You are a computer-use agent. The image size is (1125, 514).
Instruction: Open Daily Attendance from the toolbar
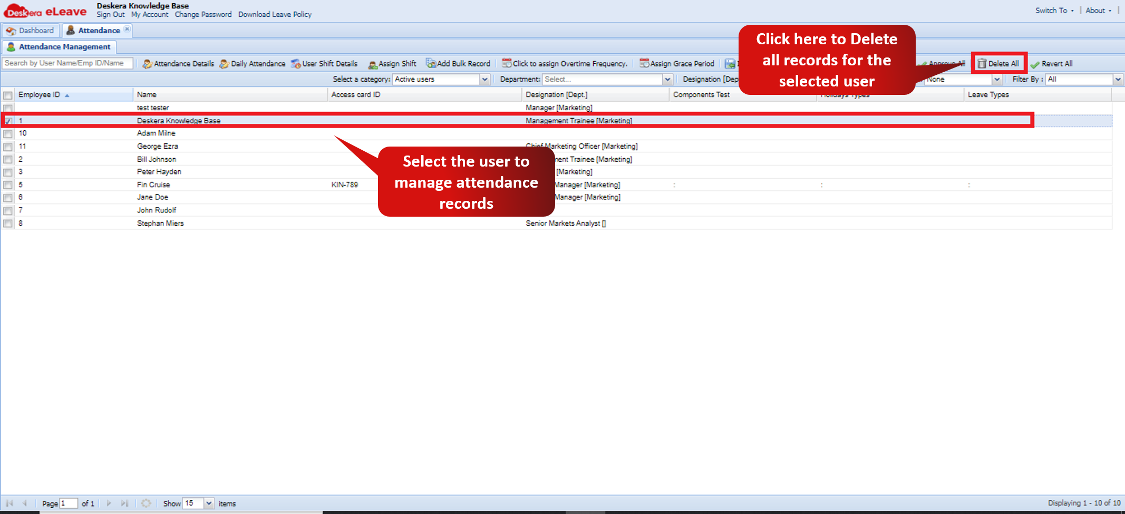pyautogui.click(x=253, y=64)
